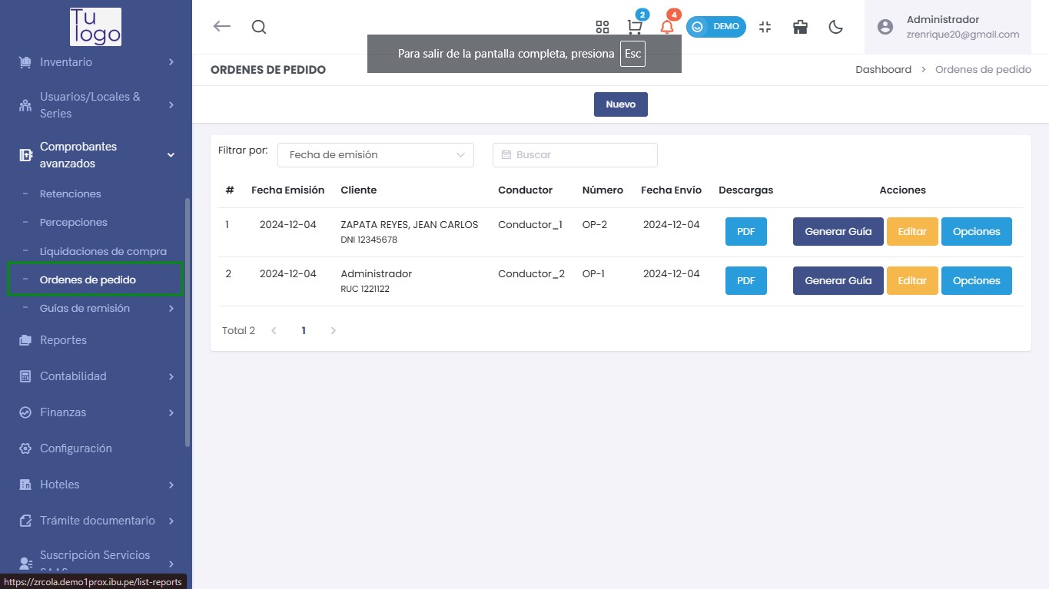Toggle dark mode moon icon

[x=836, y=27]
